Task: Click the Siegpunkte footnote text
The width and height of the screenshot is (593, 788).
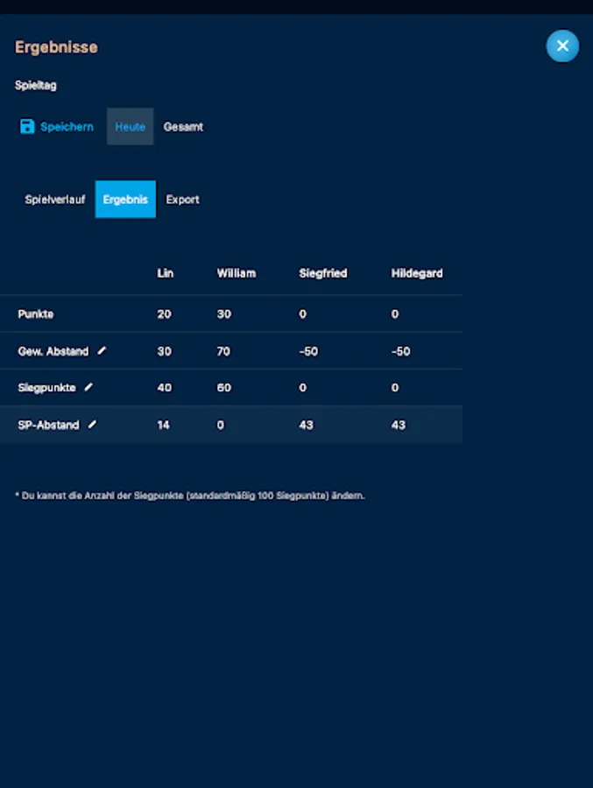Action: click(x=190, y=496)
